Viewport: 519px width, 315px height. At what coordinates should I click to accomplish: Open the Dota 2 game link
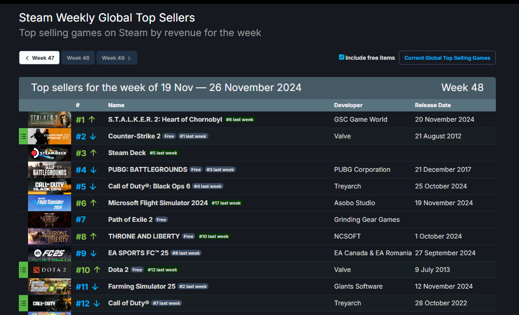[118, 270]
